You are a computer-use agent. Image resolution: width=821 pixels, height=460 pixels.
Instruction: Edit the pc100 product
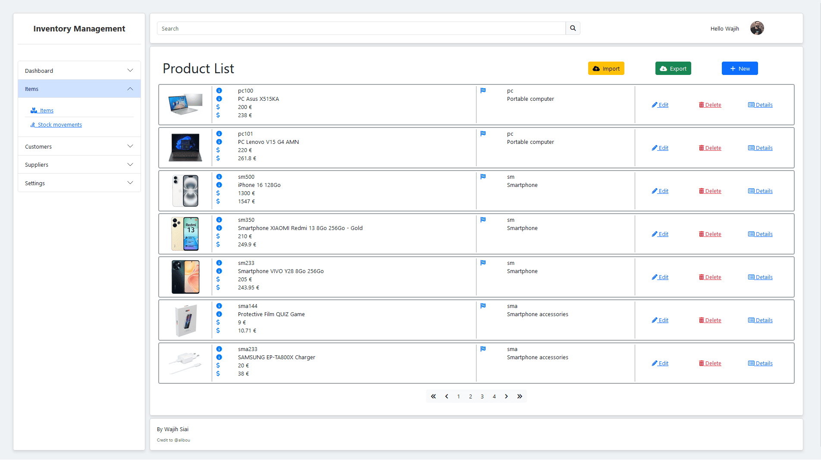click(660, 105)
